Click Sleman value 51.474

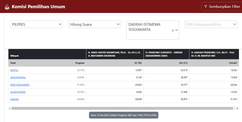(x=234, y=99)
